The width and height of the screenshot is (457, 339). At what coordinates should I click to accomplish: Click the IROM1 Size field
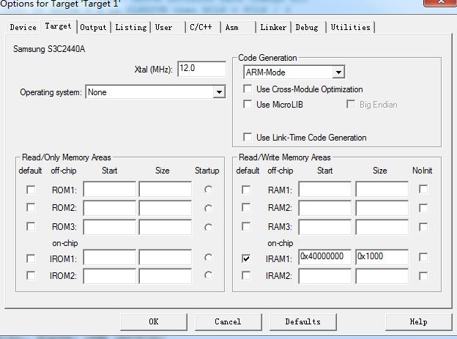point(166,257)
